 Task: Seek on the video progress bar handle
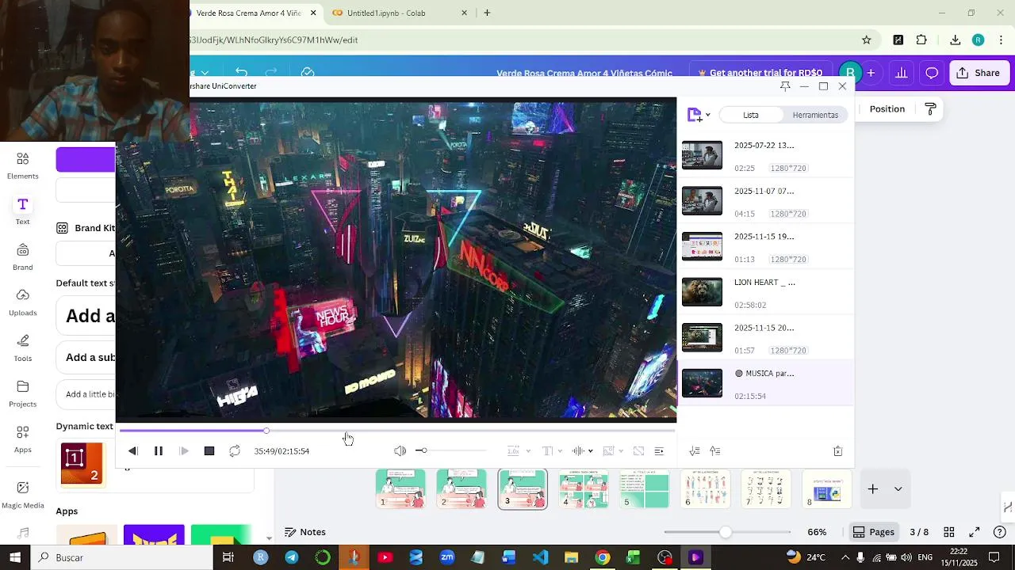(266, 431)
